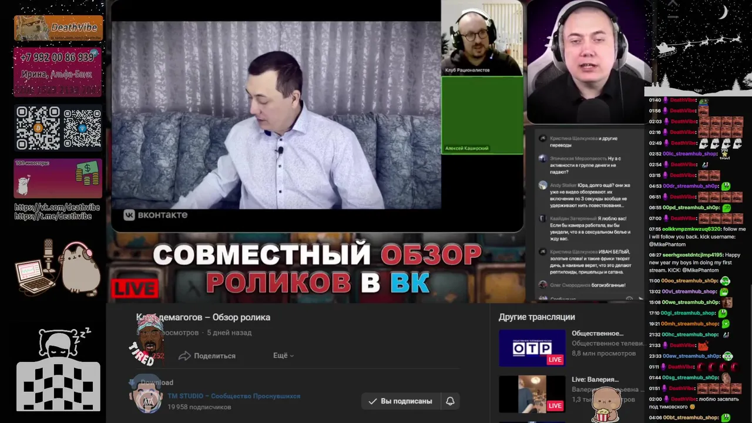Click Каайдан Затерянный's 'Я люблю вас!' message
Image resolution: width=752 pixels, height=423 pixels.
tap(589, 228)
